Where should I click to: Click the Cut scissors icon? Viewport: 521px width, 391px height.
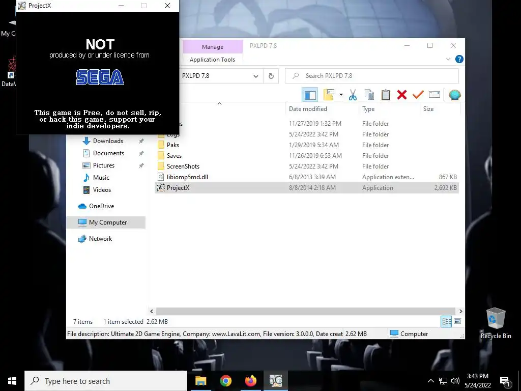[353, 95]
